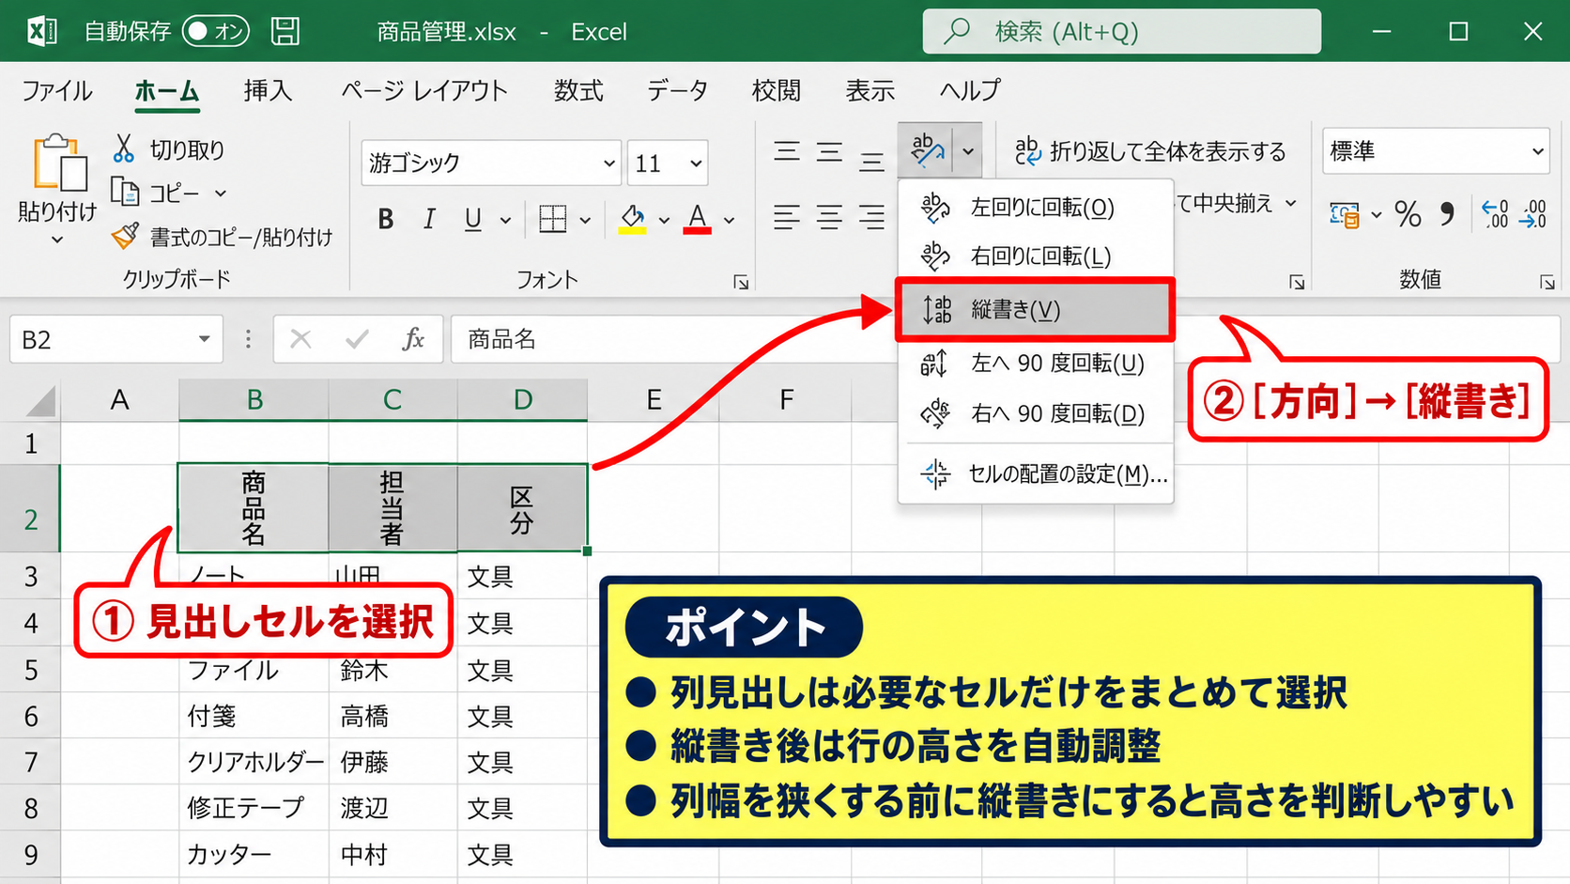Toggle the AutoSave switch
The width and height of the screenshot is (1570, 884).
point(216,31)
